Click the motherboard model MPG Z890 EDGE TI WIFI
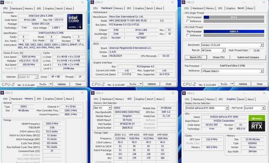The image size is (269, 163). tap(129, 21)
